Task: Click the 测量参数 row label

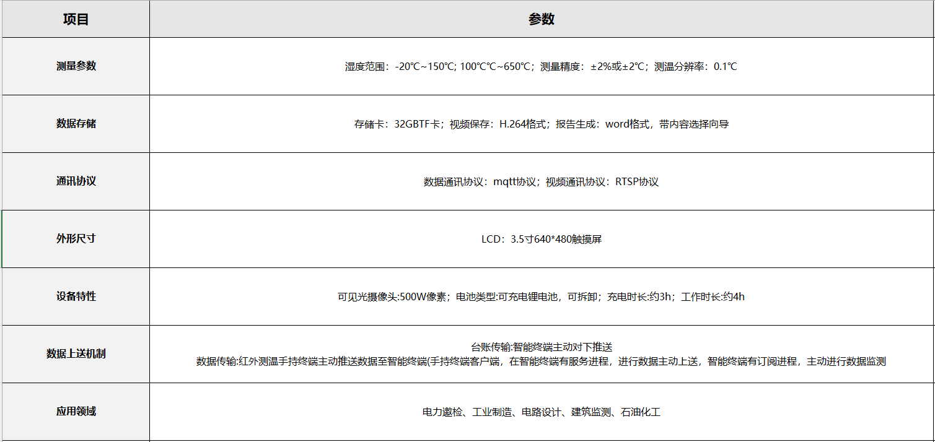Action: (x=76, y=66)
